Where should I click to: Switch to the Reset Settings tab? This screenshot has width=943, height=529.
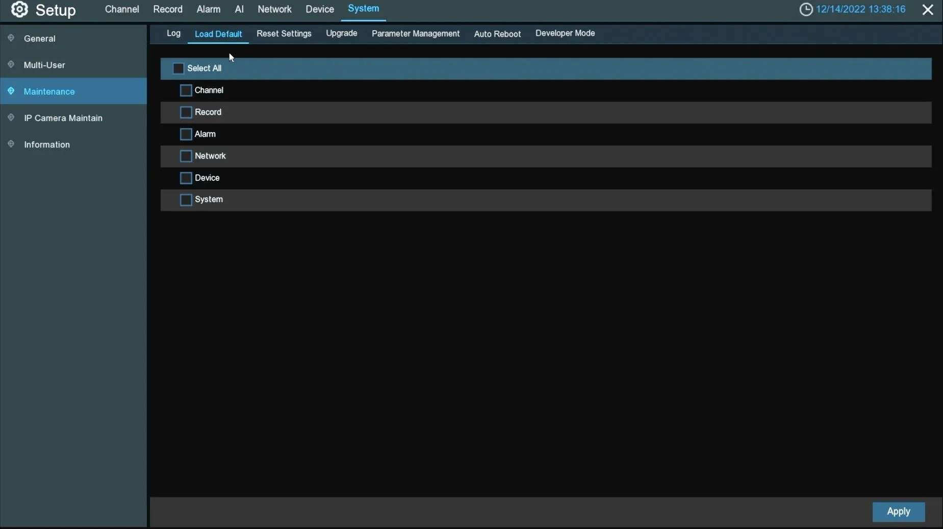[284, 34]
